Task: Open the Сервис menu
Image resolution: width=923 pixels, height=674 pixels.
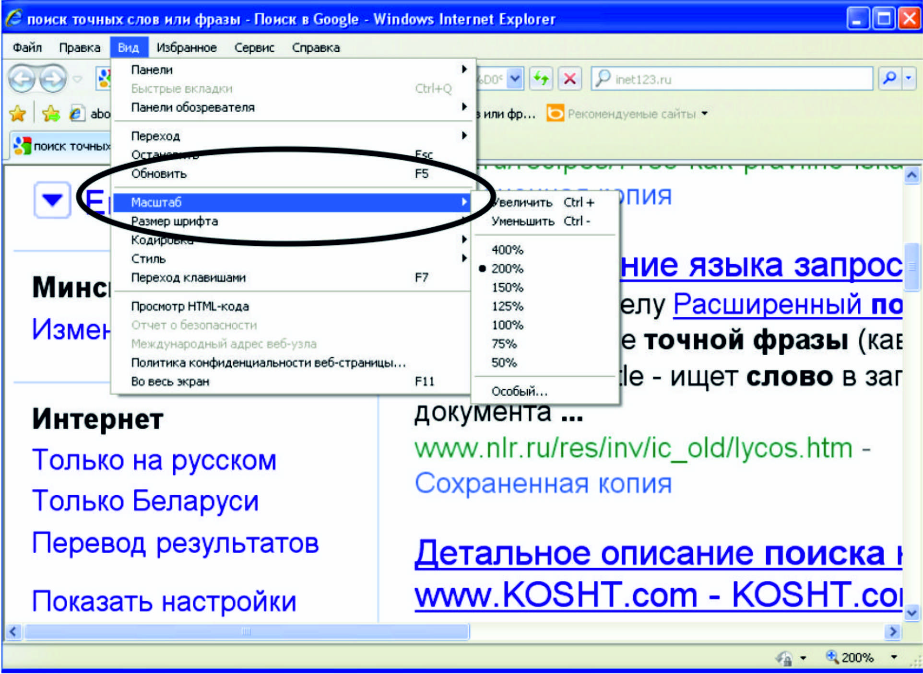Action: [254, 47]
